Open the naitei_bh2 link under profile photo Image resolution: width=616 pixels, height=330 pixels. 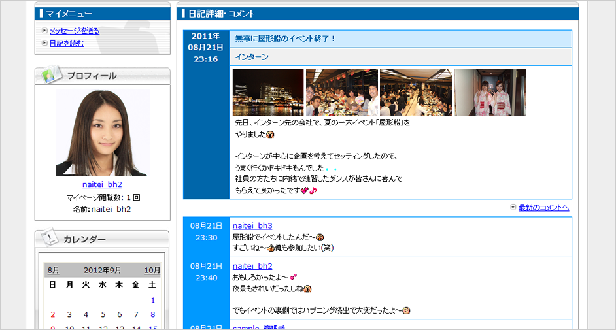(102, 184)
